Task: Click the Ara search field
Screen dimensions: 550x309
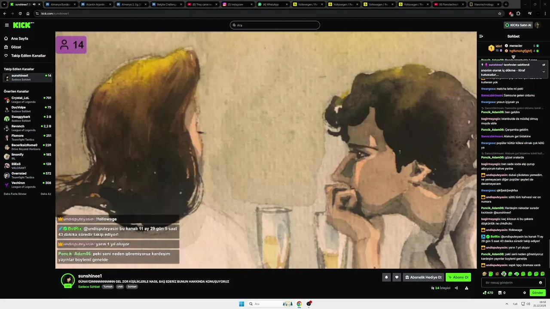Action: 275,25
